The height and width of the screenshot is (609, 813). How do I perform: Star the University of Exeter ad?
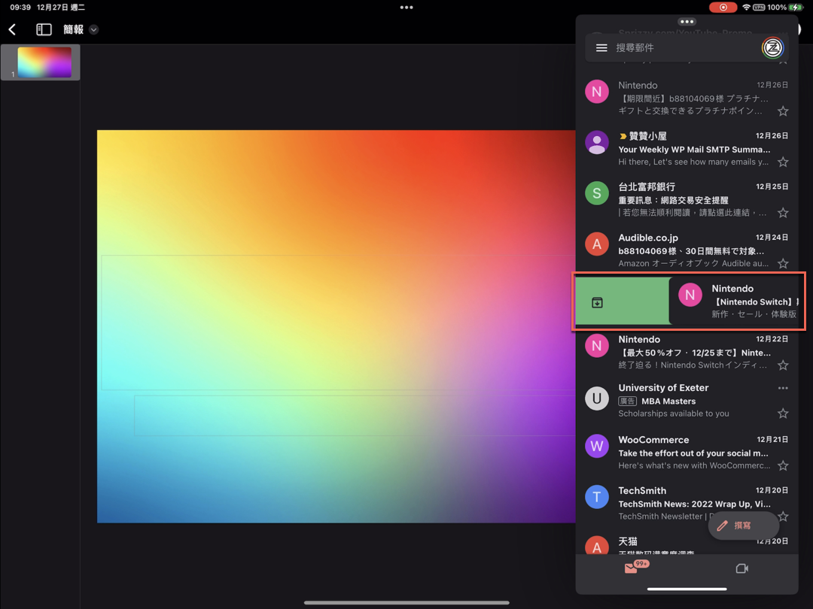(783, 414)
